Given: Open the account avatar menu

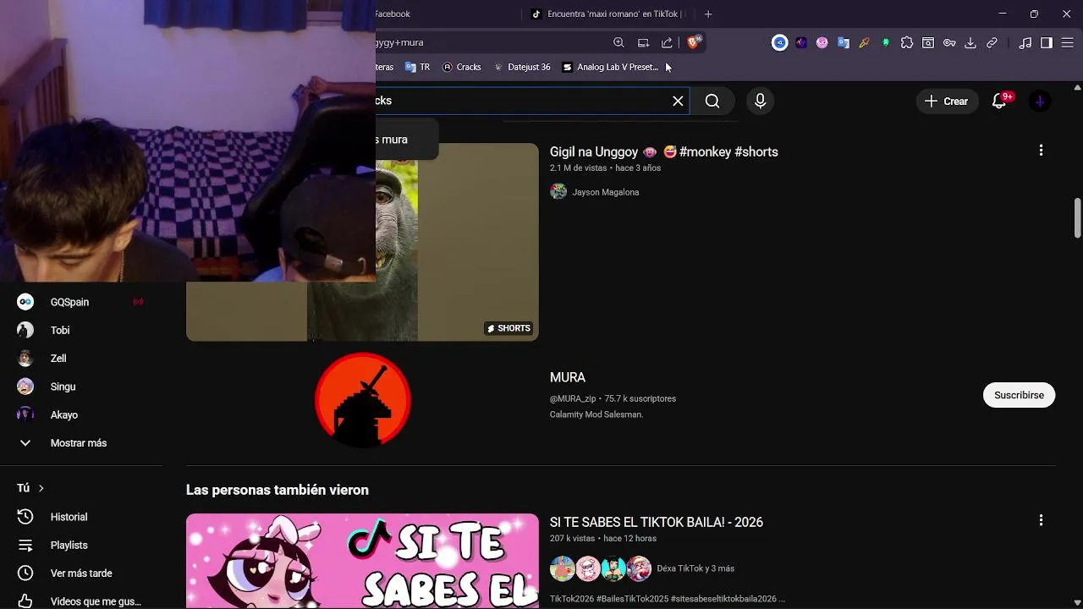Looking at the screenshot, I should [x=1040, y=101].
